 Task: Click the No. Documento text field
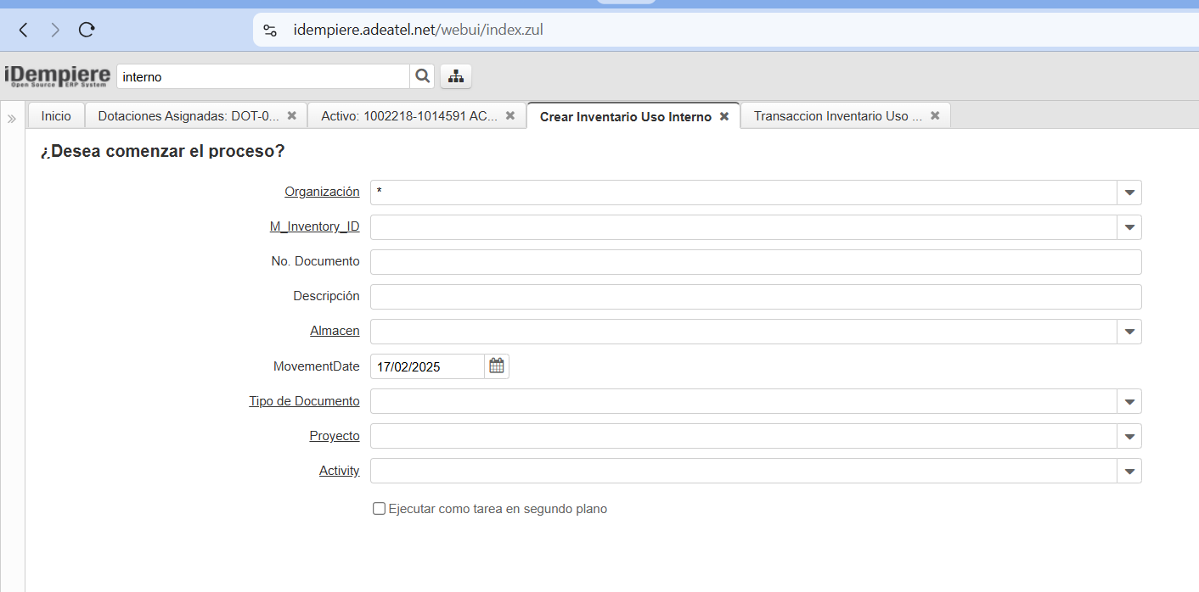point(755,262)
